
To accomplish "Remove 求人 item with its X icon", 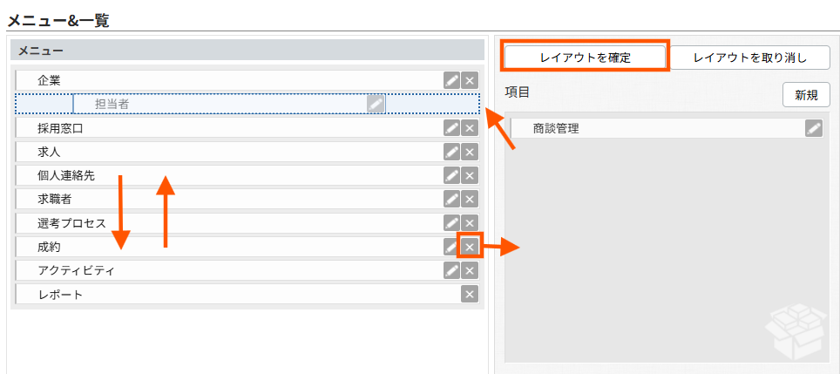I will tap(470, 153).
